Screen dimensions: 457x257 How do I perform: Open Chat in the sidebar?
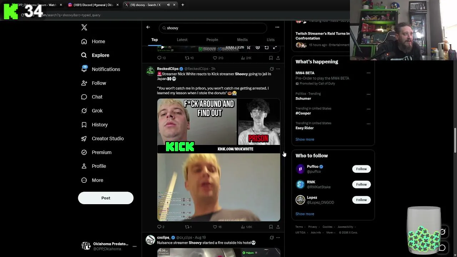pyautogui.click(x=92, y=97)
